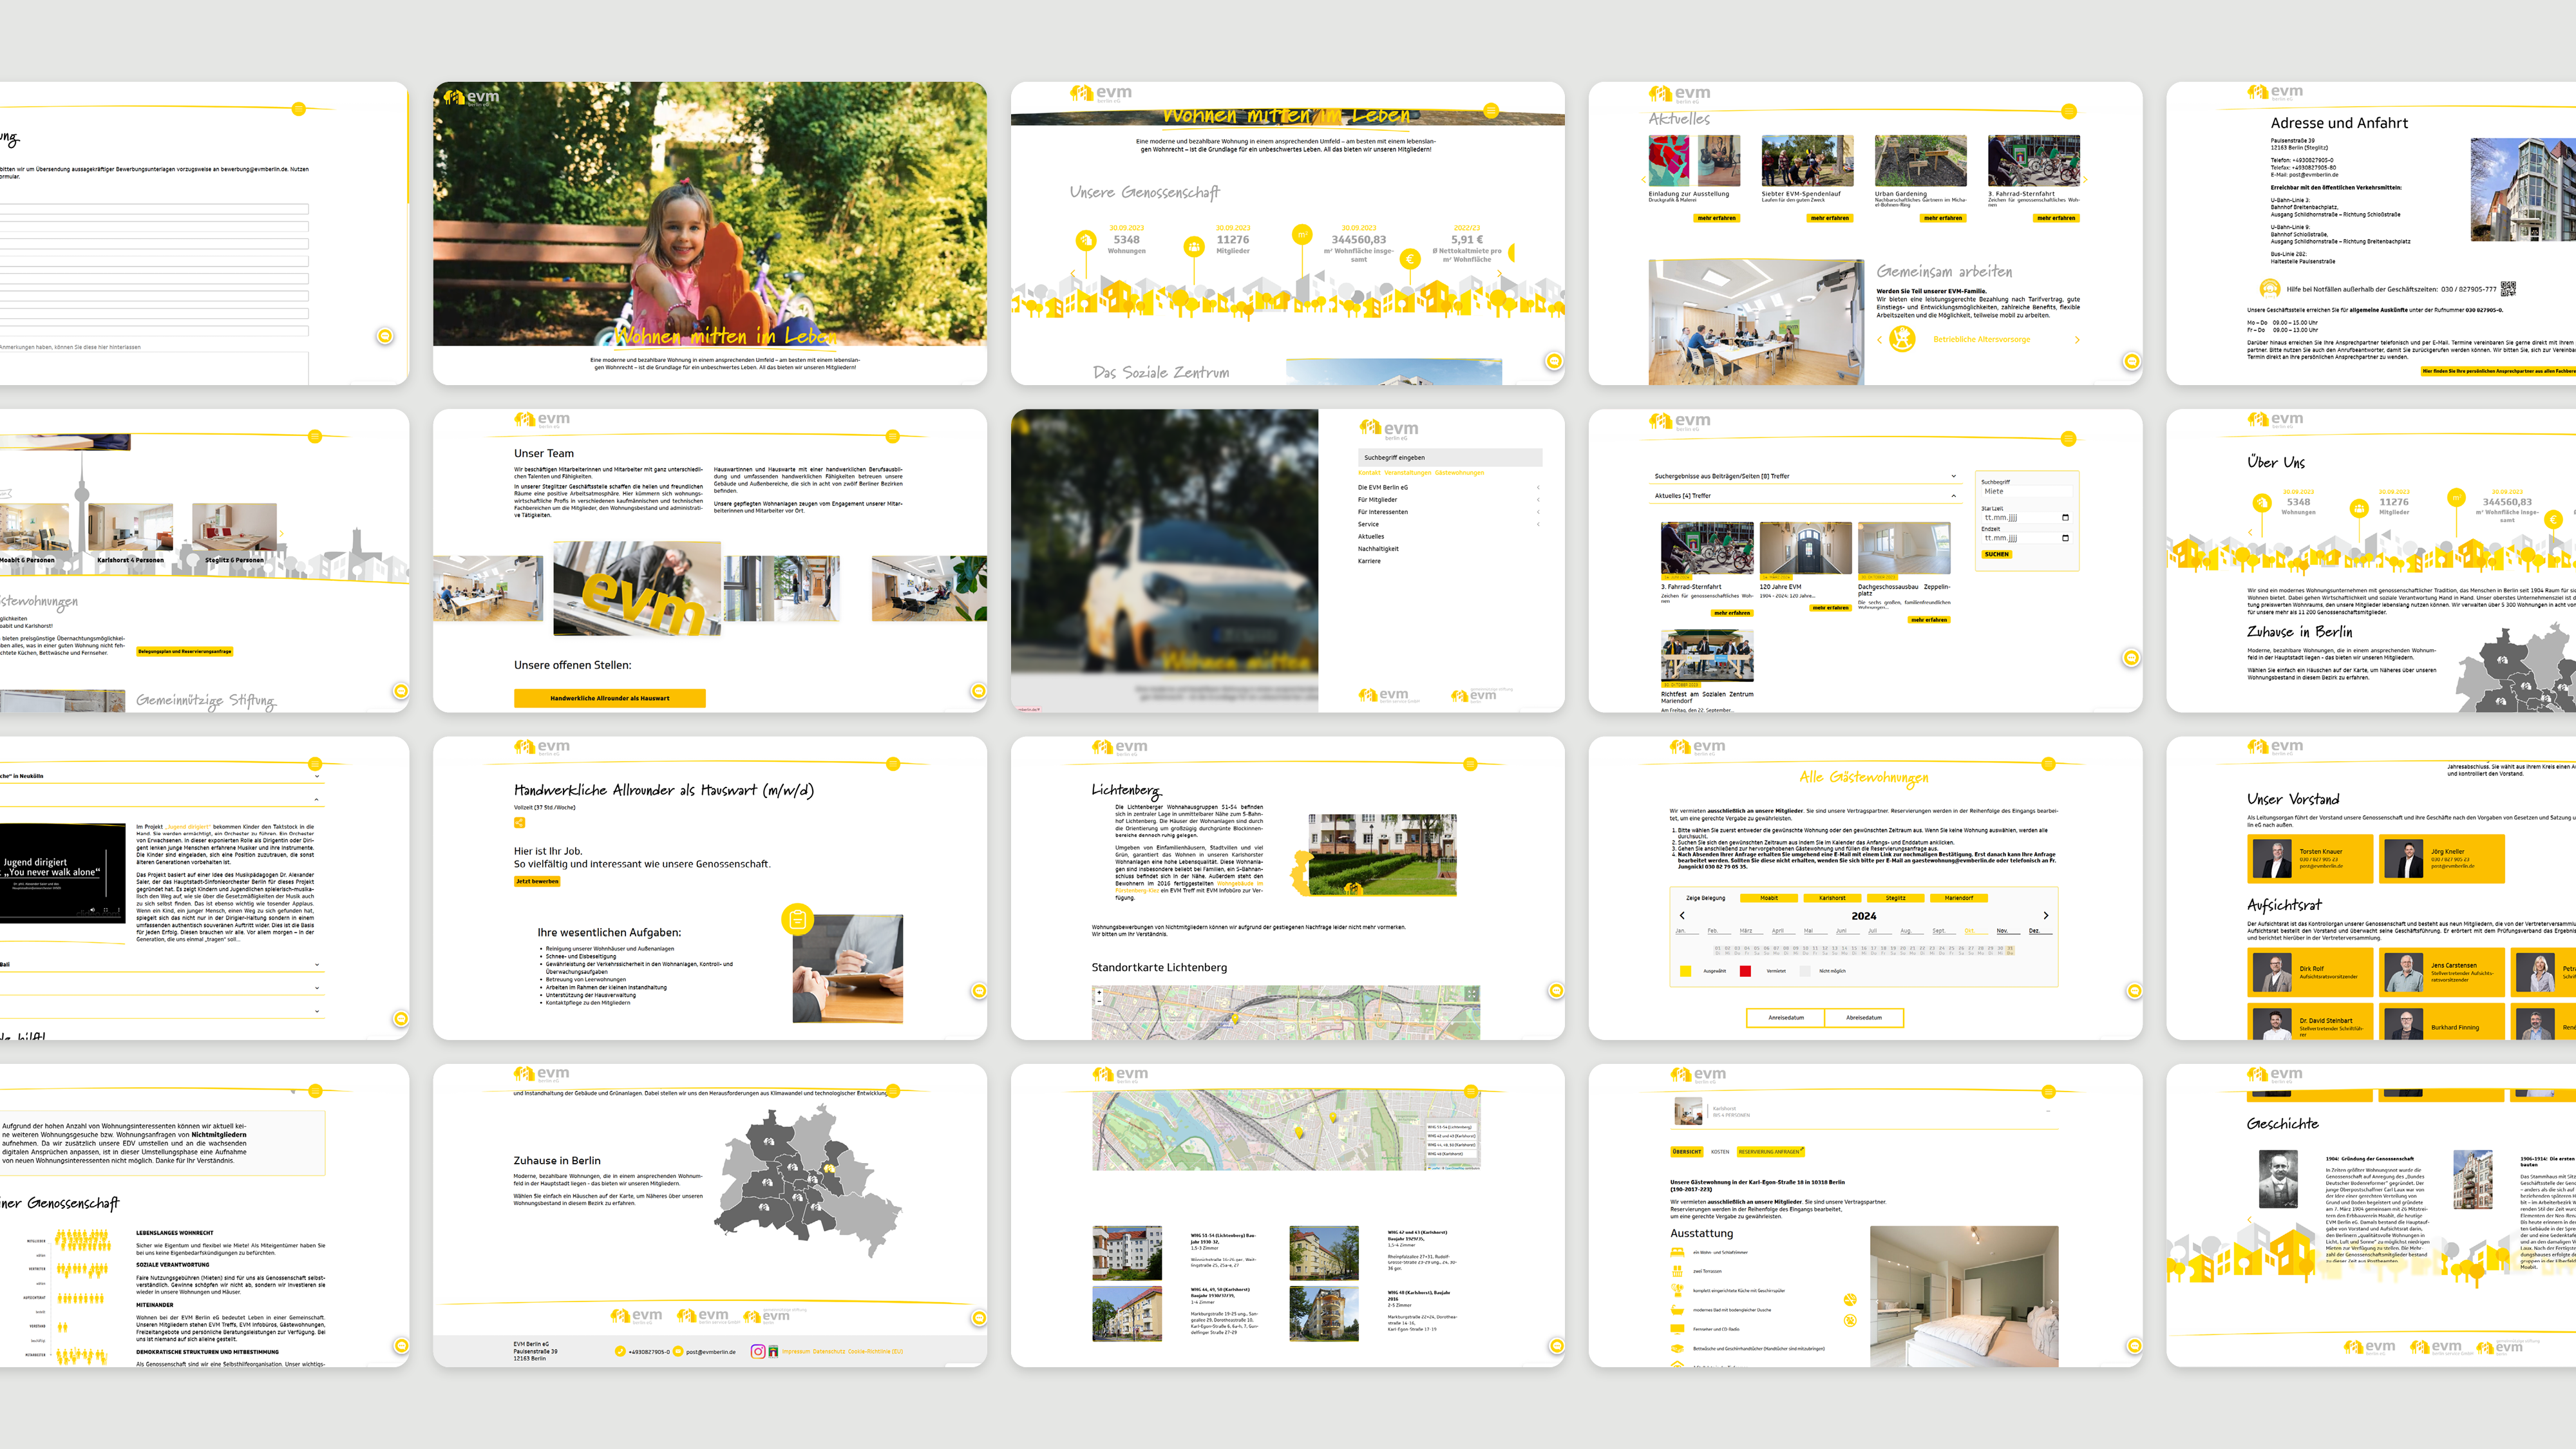Open Handwerkliche Allrounder als Hauswart job button
Viewport: 2576px width, 1449px height.
610,698
